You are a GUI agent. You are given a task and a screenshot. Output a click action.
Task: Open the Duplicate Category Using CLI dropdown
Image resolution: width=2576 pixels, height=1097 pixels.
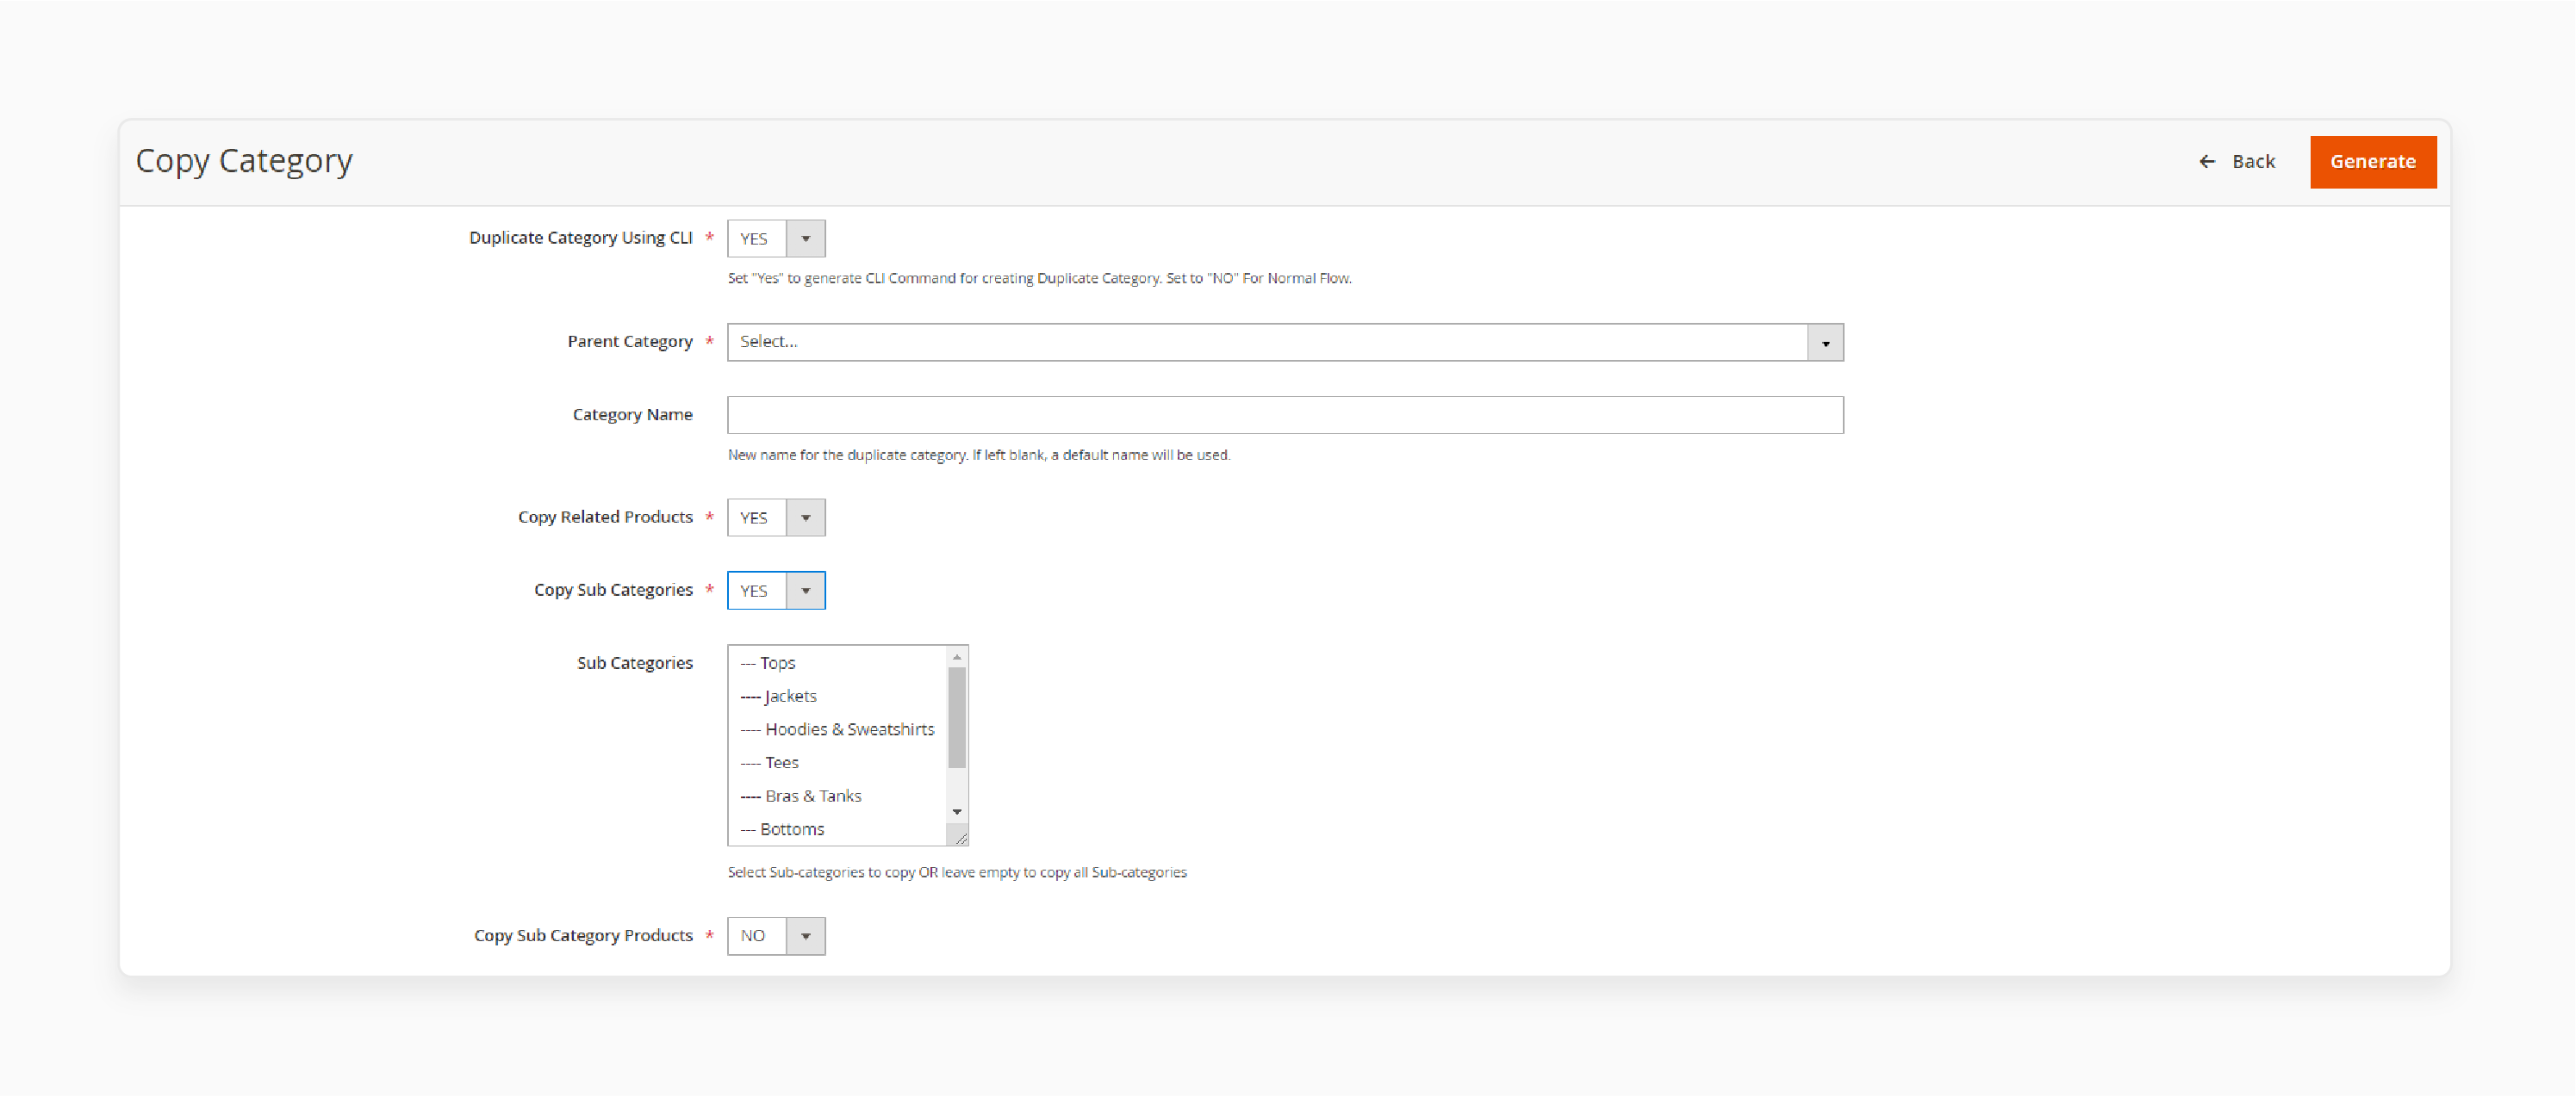click(x=776, y=239)
